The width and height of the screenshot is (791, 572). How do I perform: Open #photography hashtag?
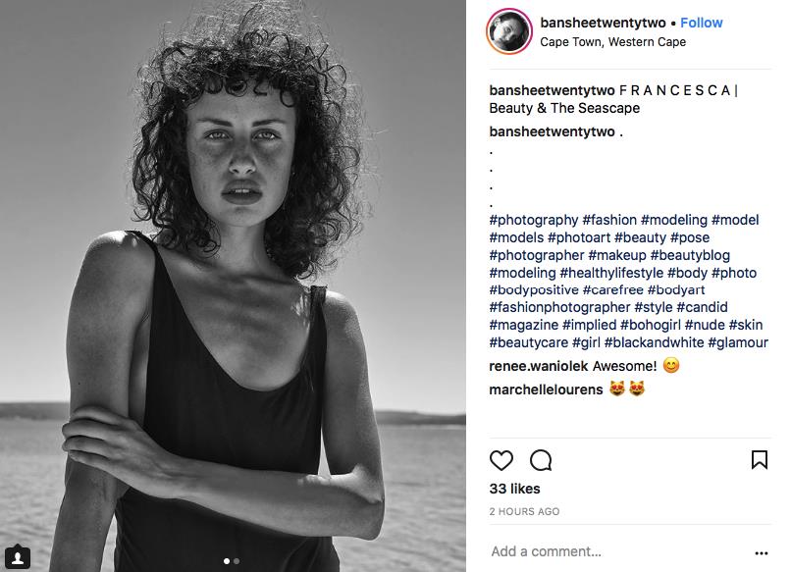(x=534, y=220)
